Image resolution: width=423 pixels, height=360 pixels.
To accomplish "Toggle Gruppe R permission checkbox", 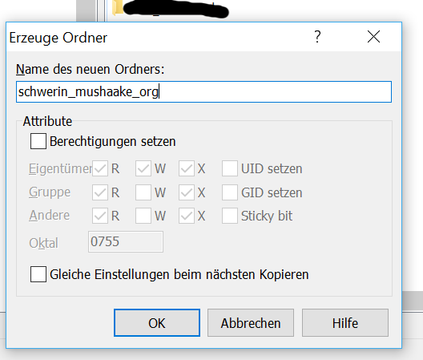I will point(100,192).
